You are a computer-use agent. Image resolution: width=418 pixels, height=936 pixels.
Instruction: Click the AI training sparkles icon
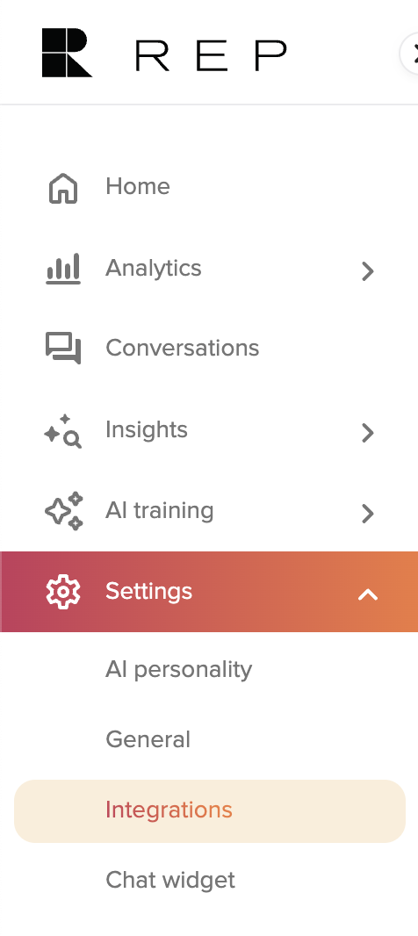coord(64,511)
